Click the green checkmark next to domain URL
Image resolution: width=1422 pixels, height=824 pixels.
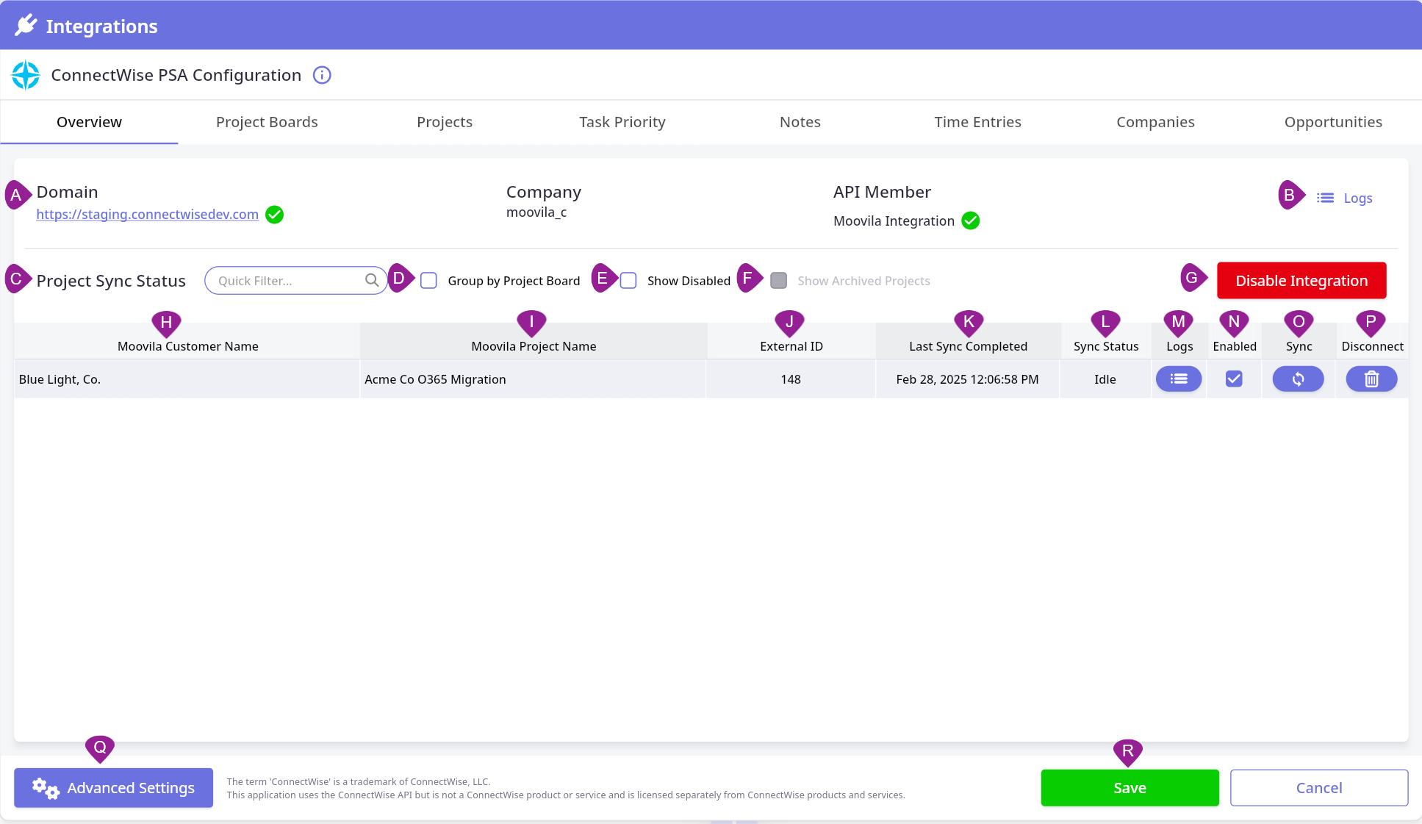click(x=275, y=215)
